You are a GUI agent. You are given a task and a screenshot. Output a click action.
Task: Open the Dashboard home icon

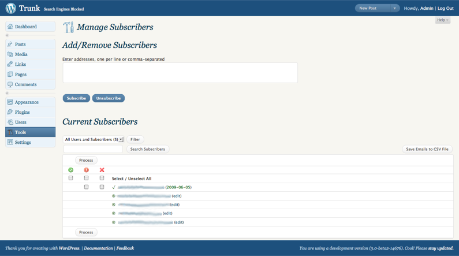click(10, 27)
